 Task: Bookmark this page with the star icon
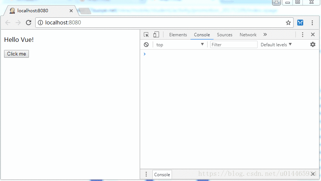click(x=288, y=23)
